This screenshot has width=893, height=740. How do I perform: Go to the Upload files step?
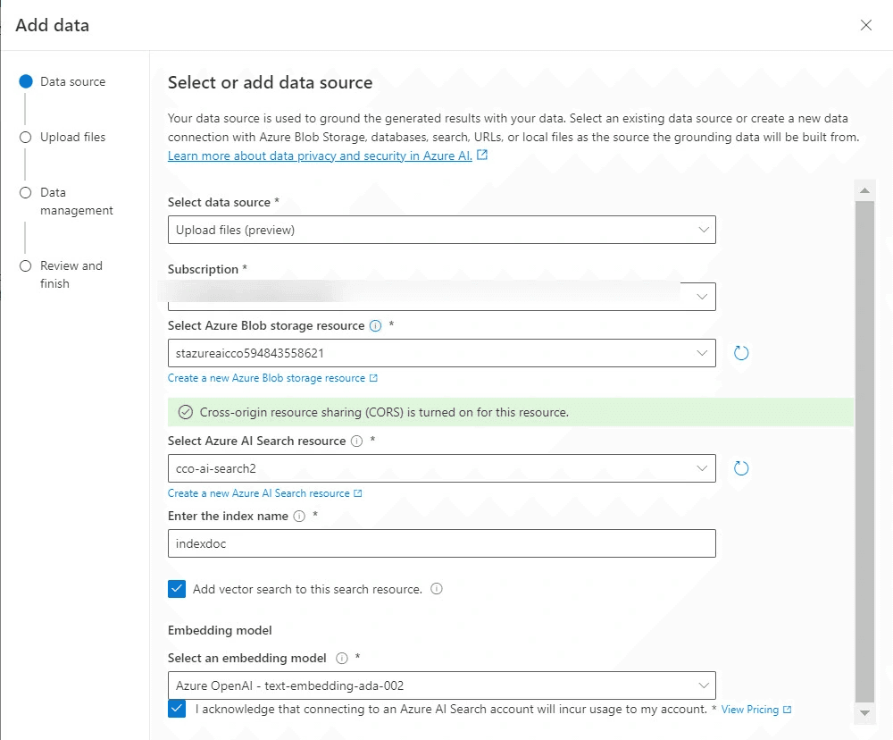click(72, 138)
